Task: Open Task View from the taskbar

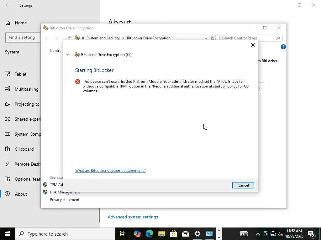Action: point(123,234)
